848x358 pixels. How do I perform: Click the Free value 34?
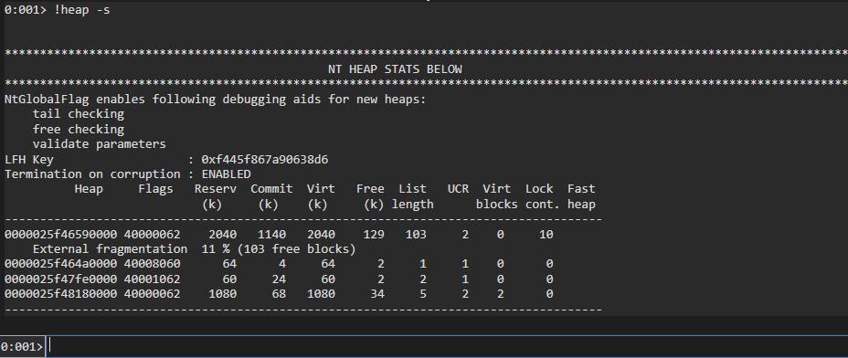[377, 294]
